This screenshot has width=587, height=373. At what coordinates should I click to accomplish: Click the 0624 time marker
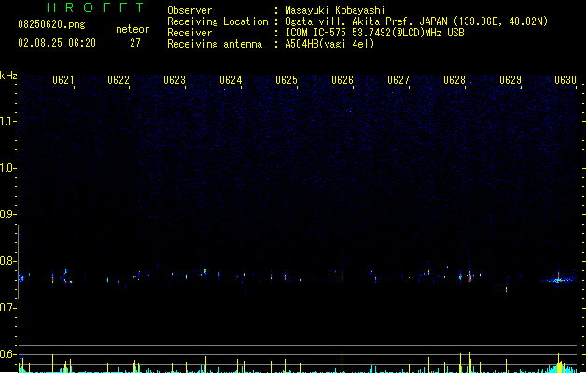(x=231, y=80)
